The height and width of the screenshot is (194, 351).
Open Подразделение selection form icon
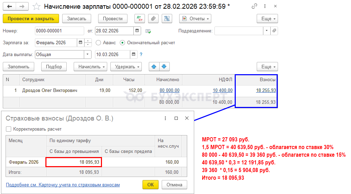pos(274,31)
